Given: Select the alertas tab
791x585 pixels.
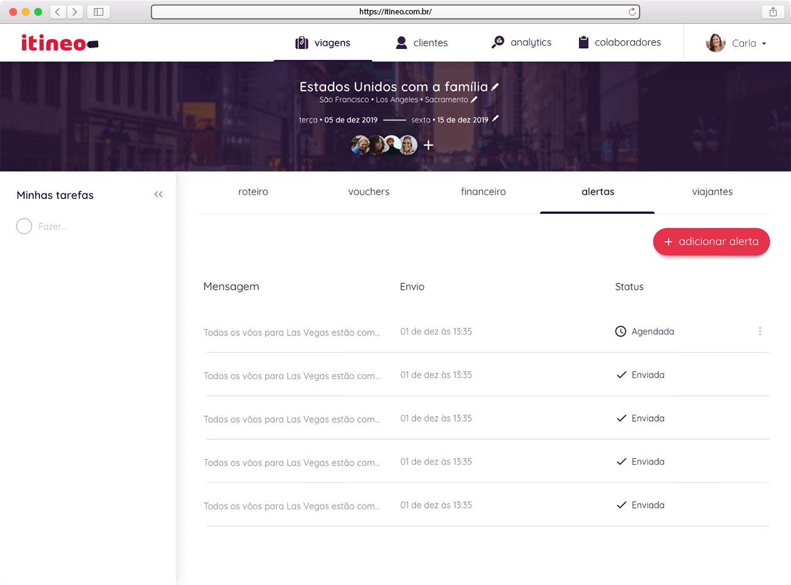Looking at the screenshot, I should click(598, 192).
